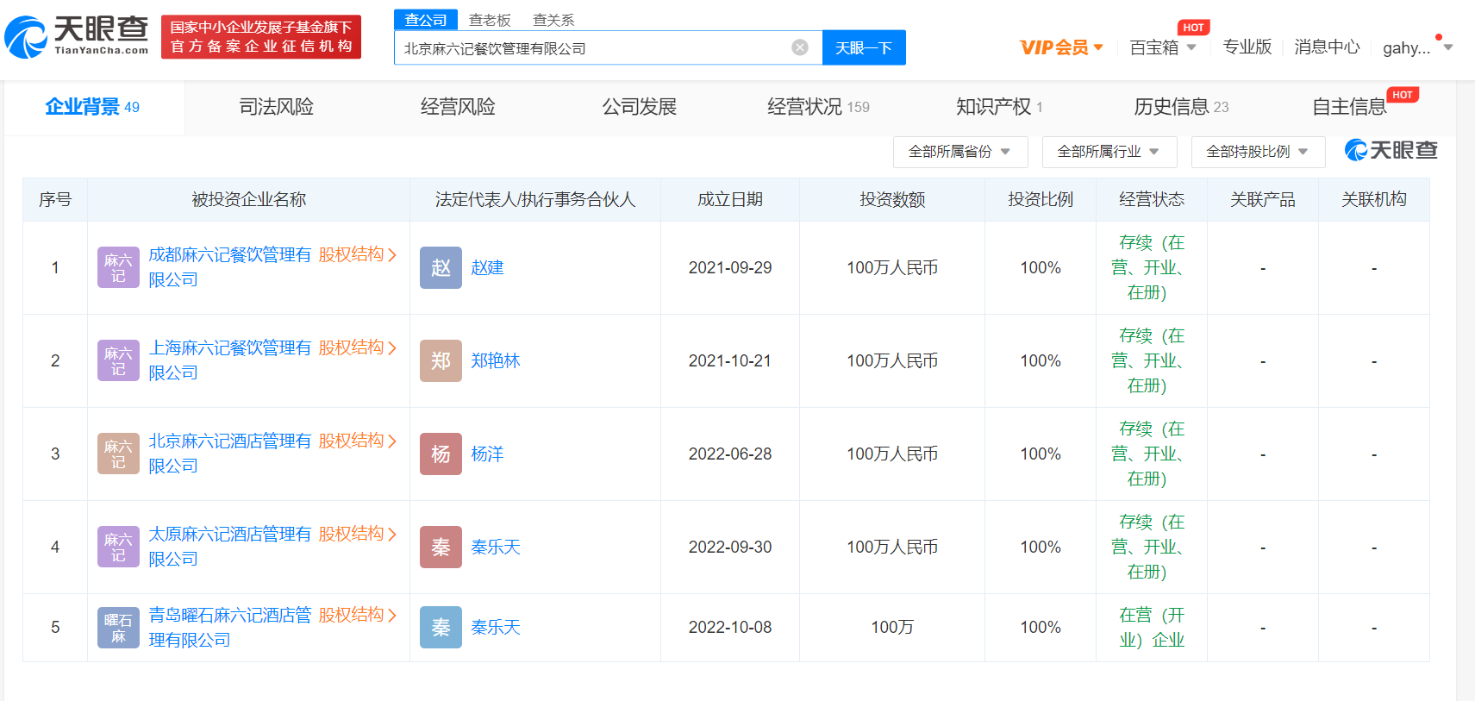Image resolution: width=1475 pixels, height=701 pixels.
Task: Click the 成都麻六记 company logo thumbnail
Action: [x=118, y=267]
